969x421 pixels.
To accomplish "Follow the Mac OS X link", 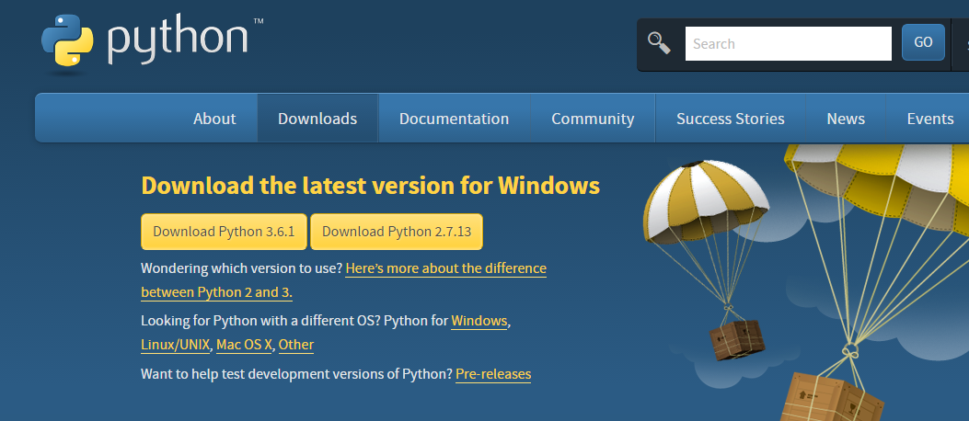I will tap(244, 345).
